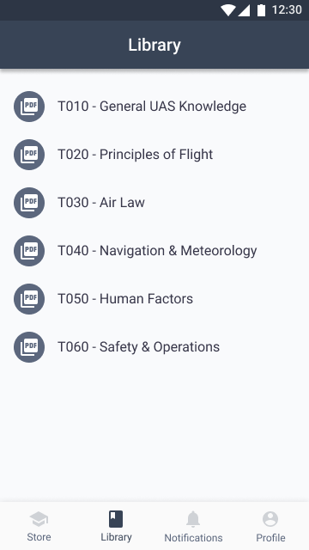Open T030 - Air Law document
309x550 pixels.
[154, 203]
